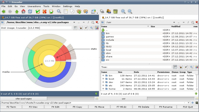
Task: Open bookmarks heart dropdown in right panel
Action: pyautogui.click(x=197, y=23)
